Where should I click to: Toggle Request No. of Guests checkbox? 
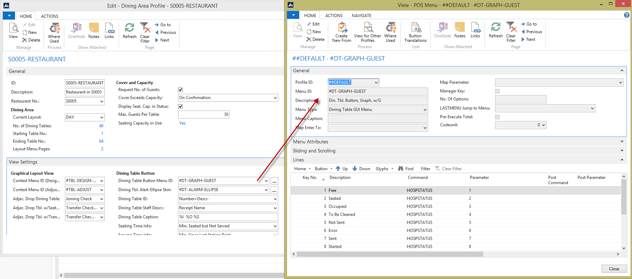[181, 90]
